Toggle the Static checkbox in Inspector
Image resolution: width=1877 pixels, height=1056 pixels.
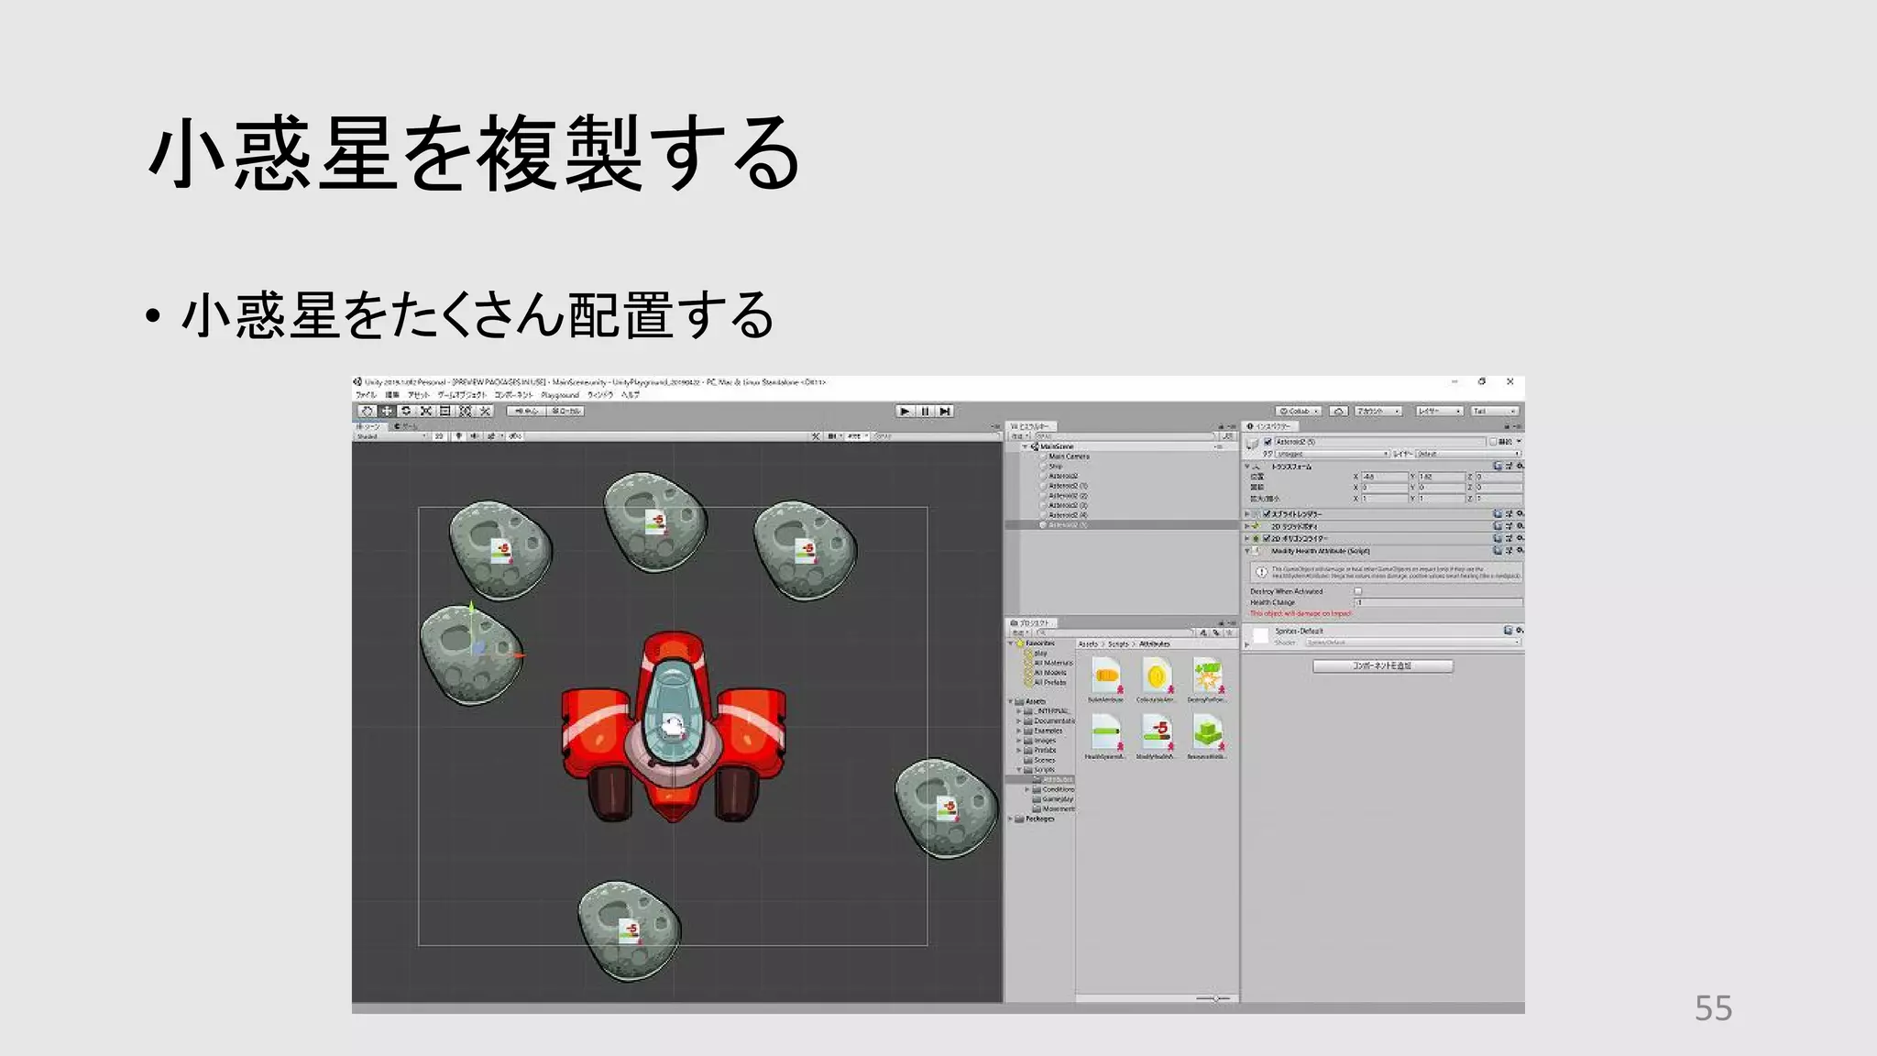click(x=1493, y=442)
